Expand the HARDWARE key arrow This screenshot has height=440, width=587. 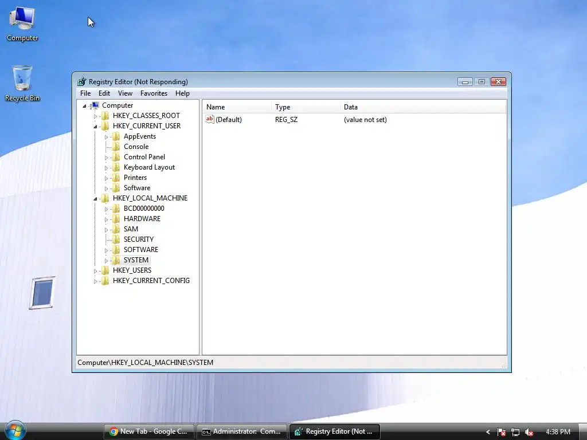(x=106, y=219)
